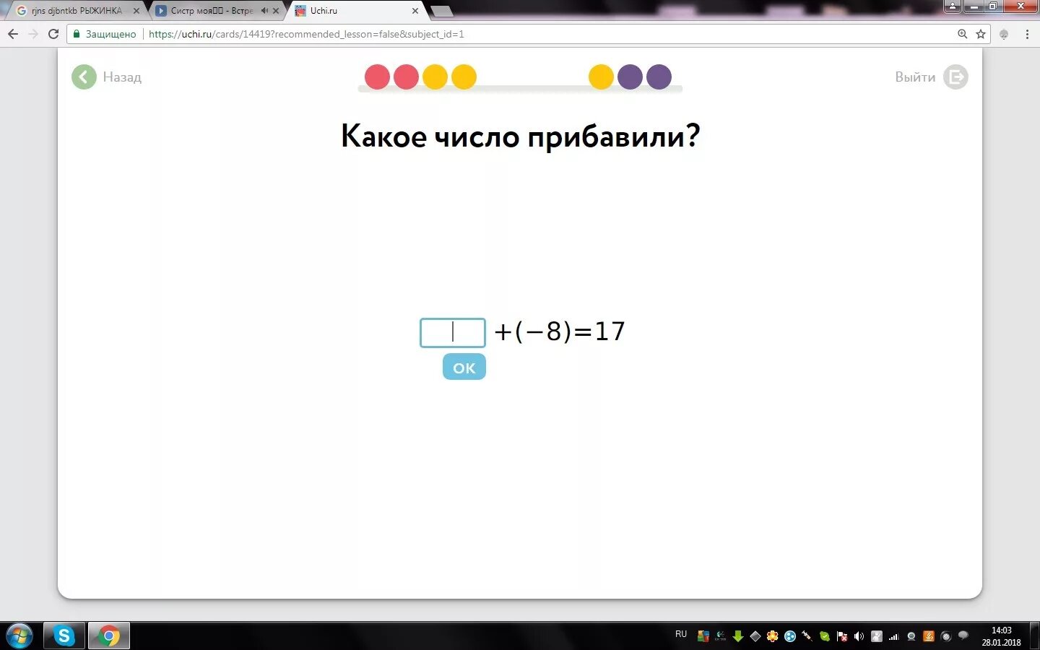Open the green download arrow tray icon
Image resolution: width=1040 pixels, height=650 pixels.
tap(738, 636)
